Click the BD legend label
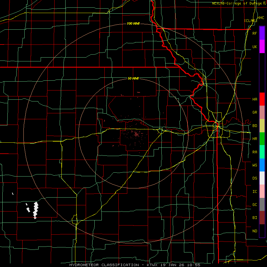The height and width of the screenshot is (267, 267). click(255, 126)
